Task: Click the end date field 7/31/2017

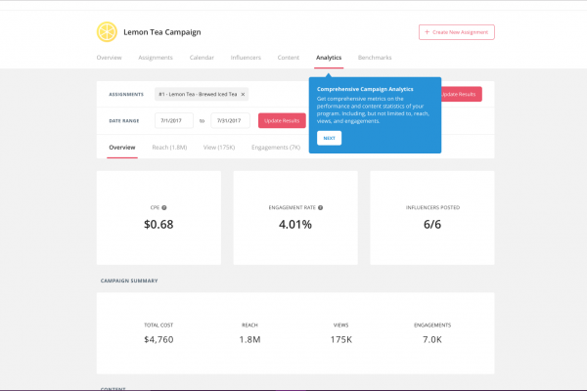Action: (230, 120)
